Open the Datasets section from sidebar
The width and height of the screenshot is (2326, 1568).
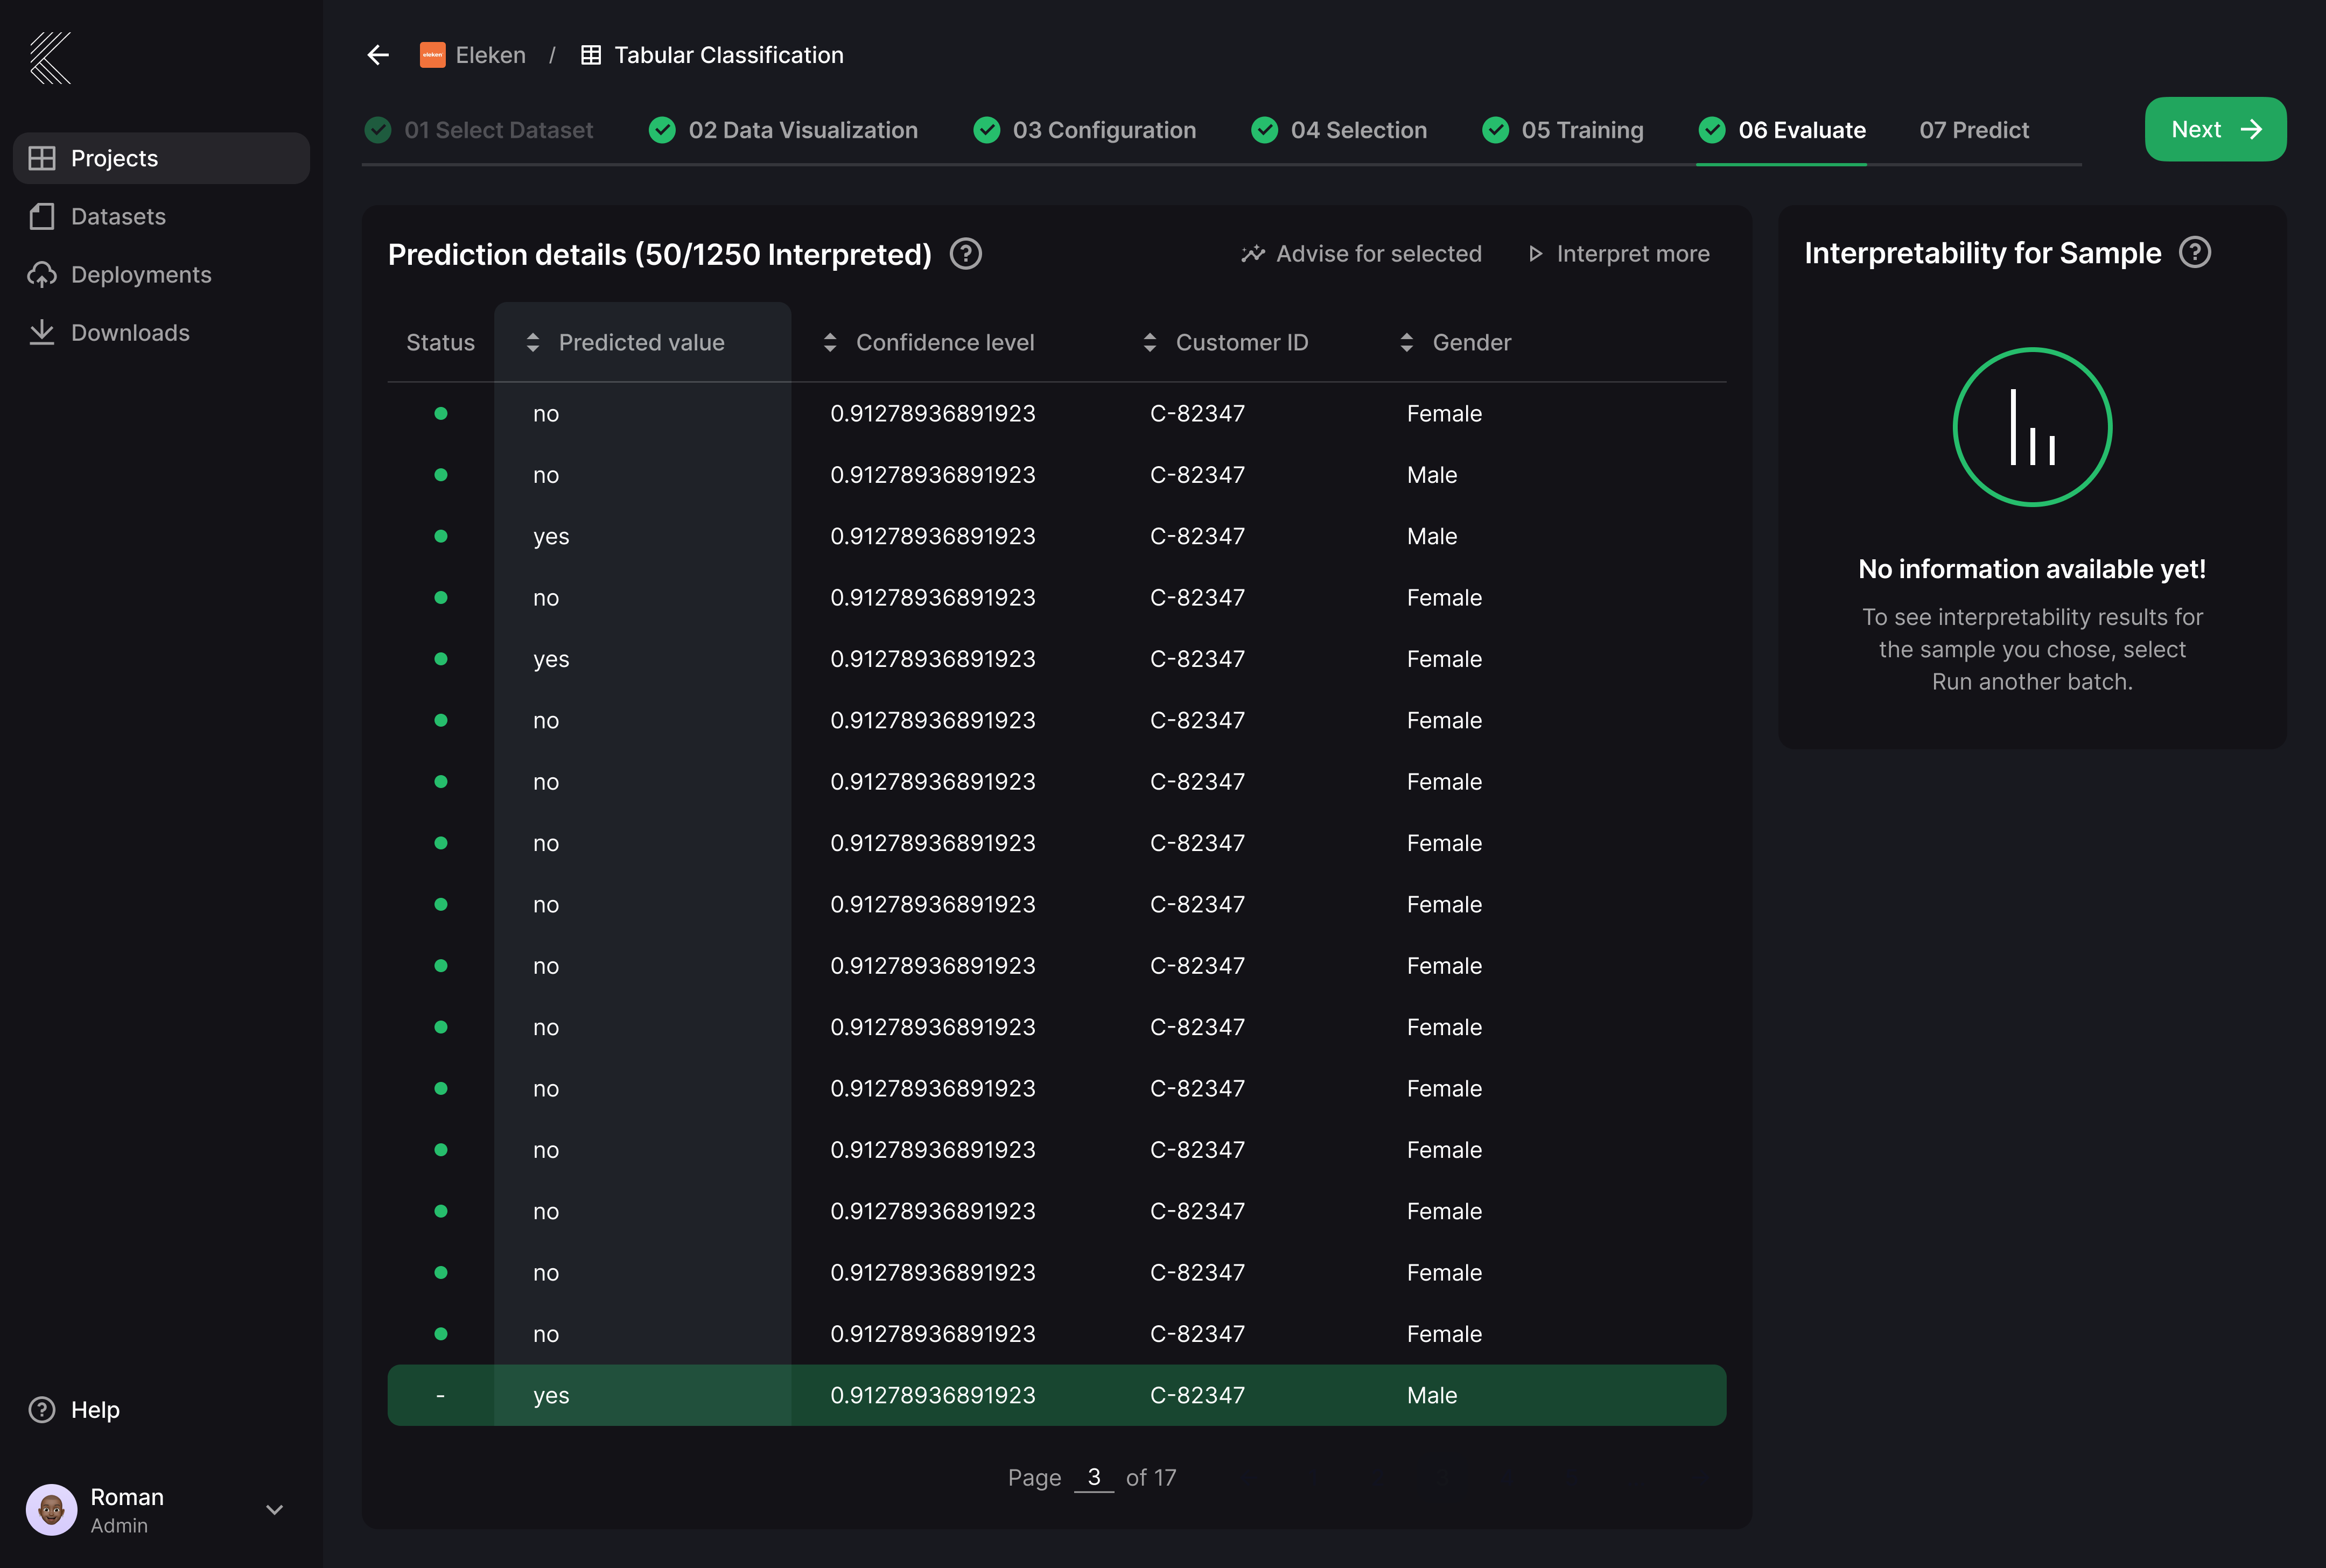pos(118,216)
